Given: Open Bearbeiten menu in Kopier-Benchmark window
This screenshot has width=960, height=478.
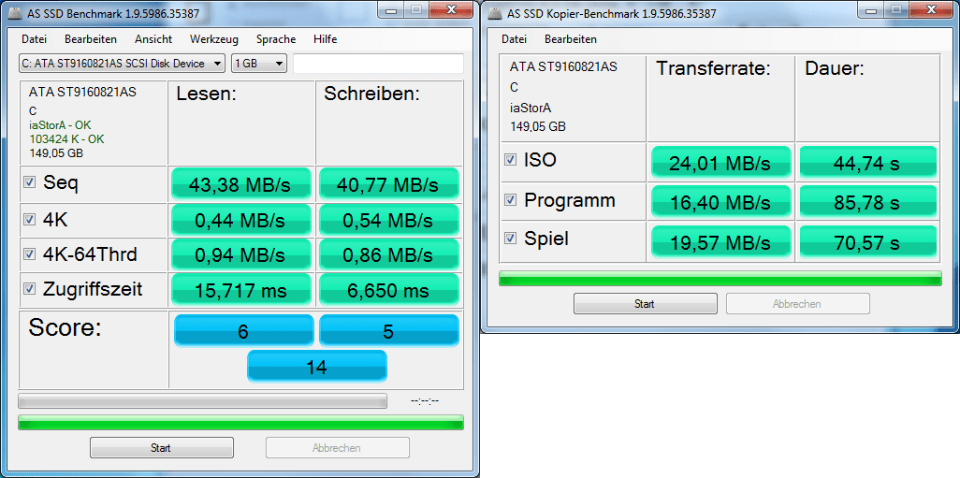Looking at the screenshot, I should click(571, 39).
